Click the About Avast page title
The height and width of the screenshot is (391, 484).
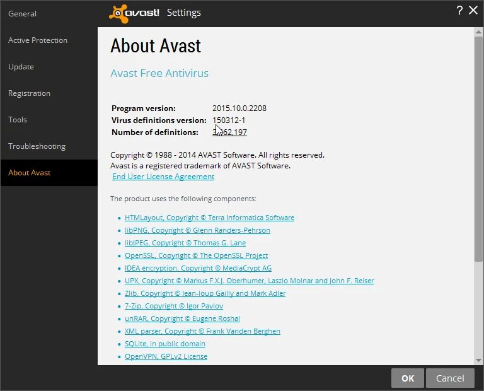[x=156, y=45]
